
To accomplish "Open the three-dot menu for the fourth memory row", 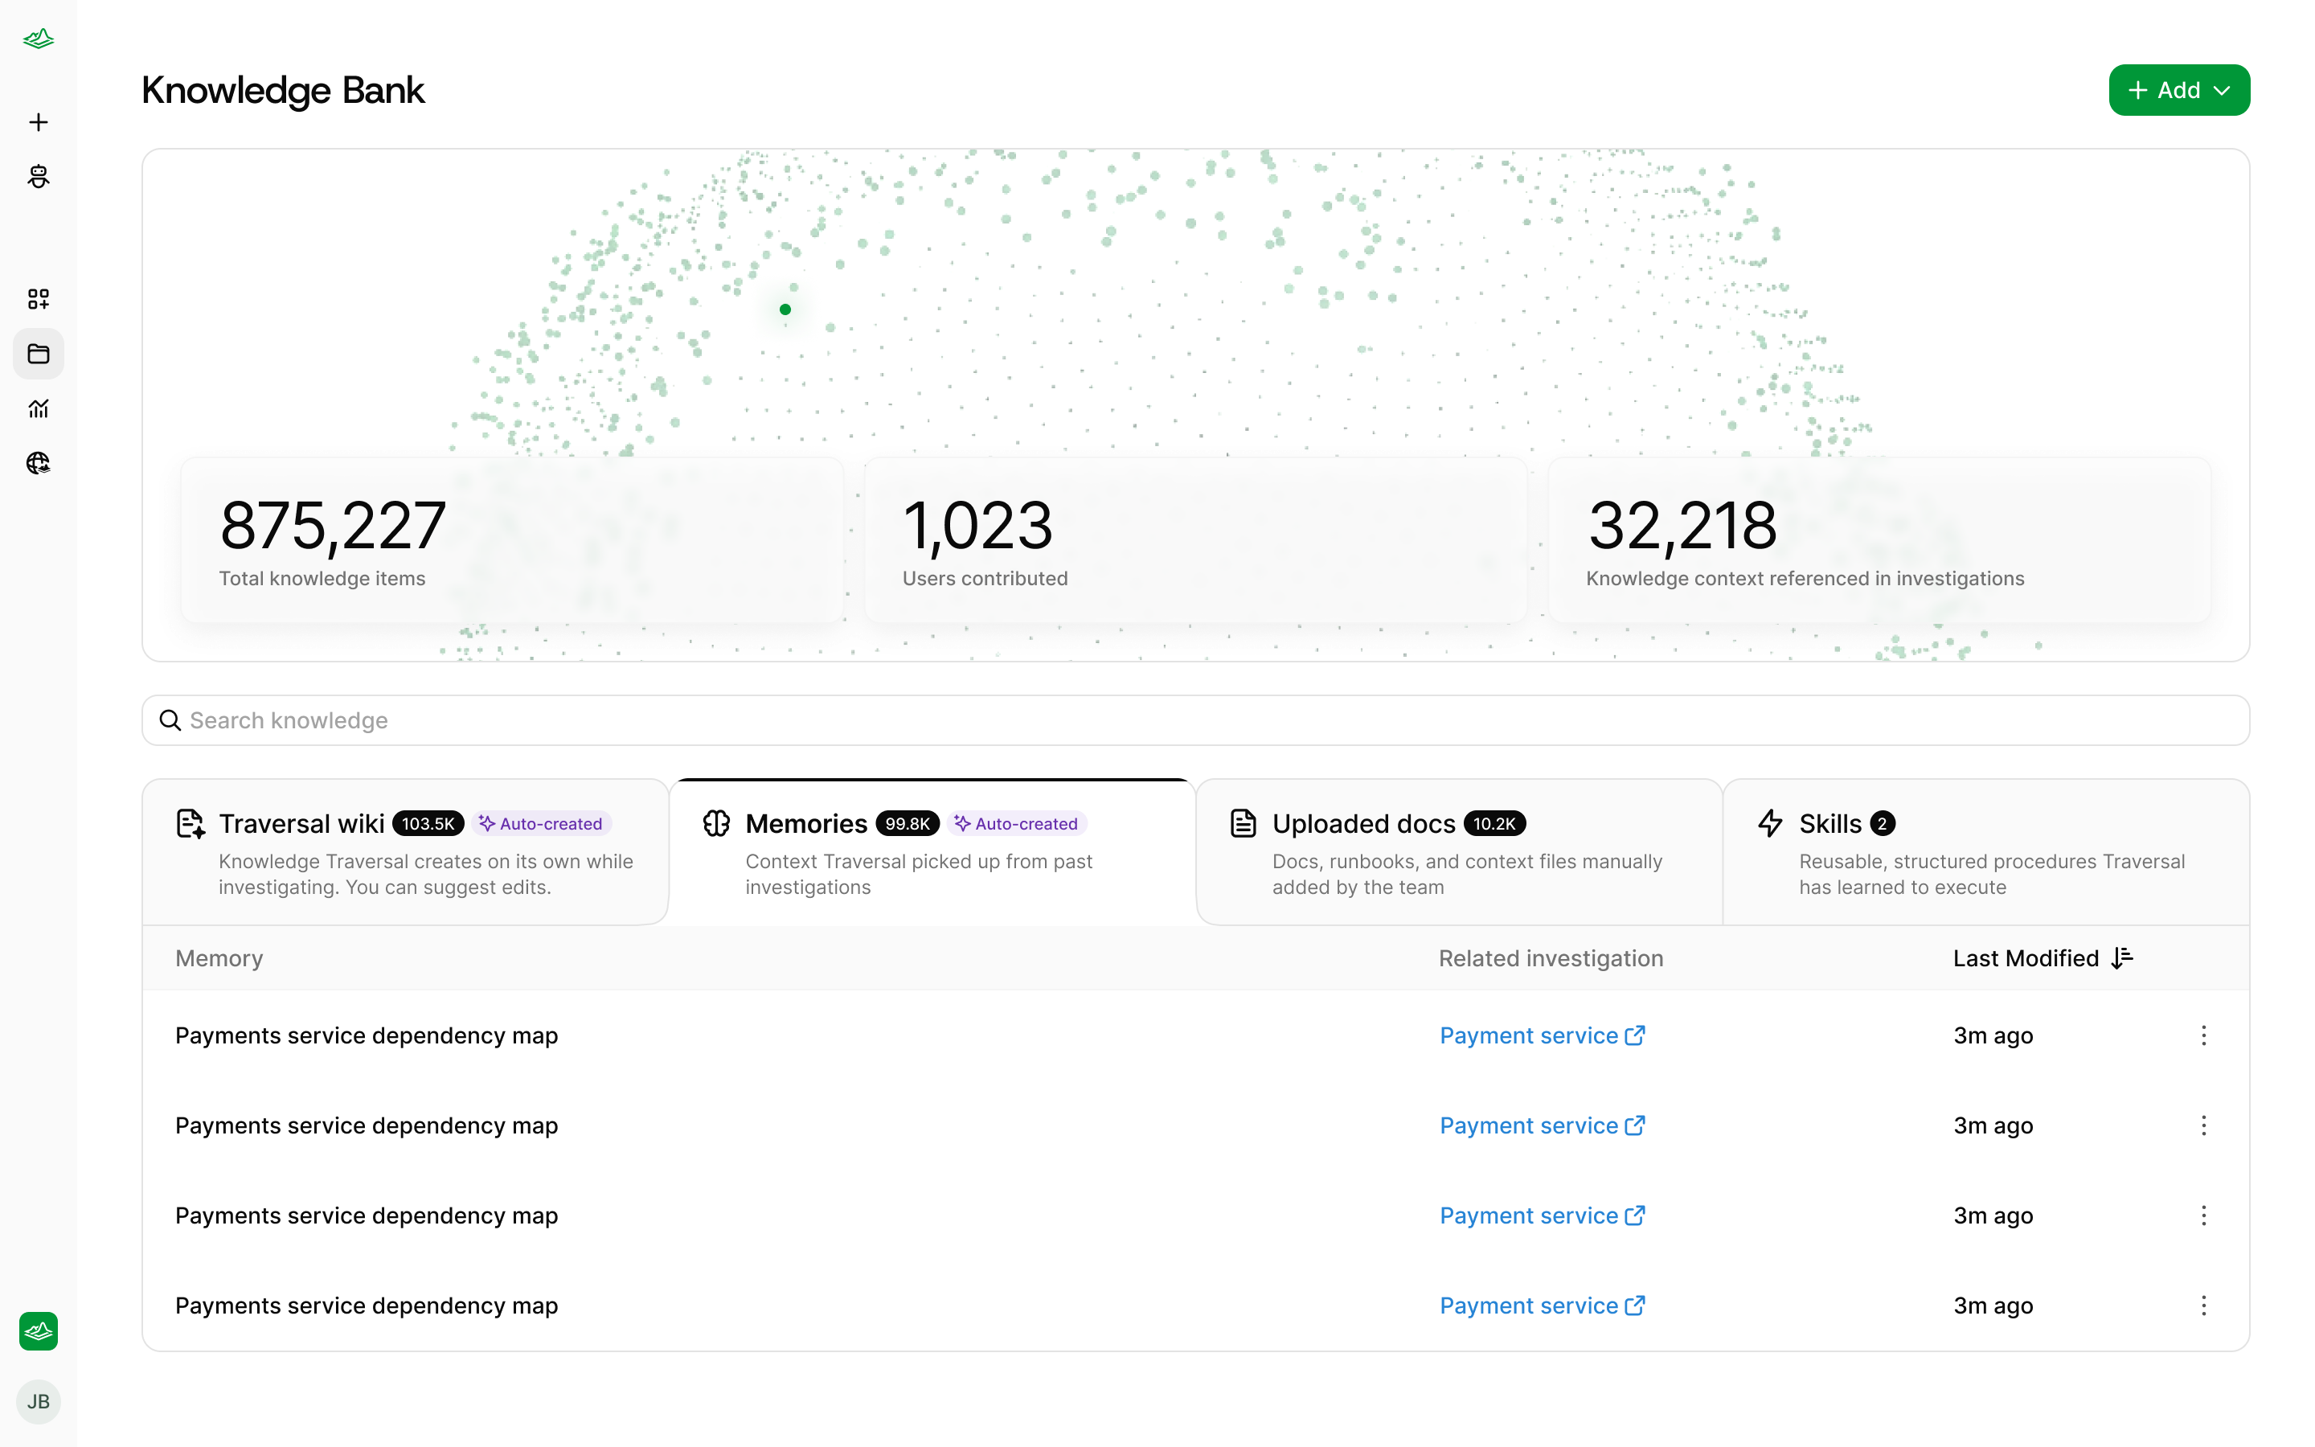I will (x=2204, y=1306).
